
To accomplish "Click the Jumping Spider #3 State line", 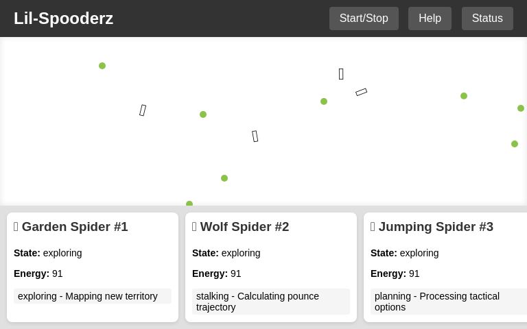I will (404, 253).
